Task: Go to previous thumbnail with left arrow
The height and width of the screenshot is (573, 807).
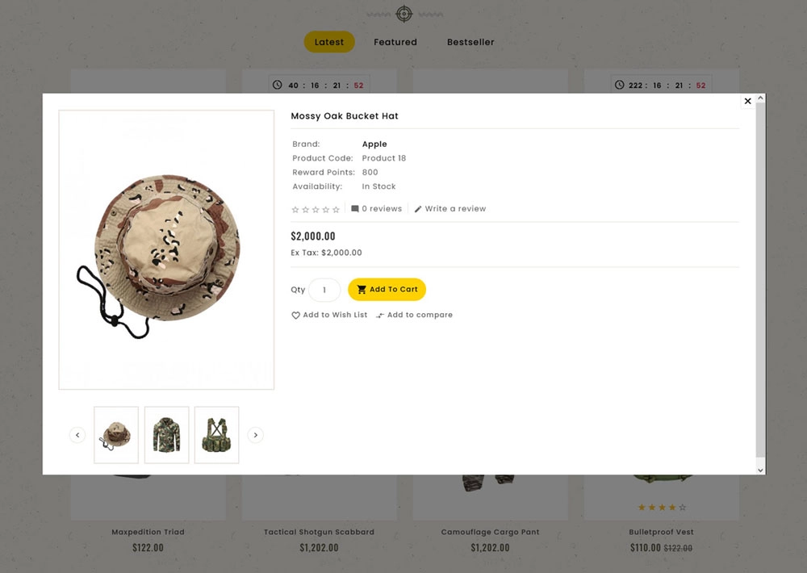Action: pyautogui.click(x=77, y=435)
